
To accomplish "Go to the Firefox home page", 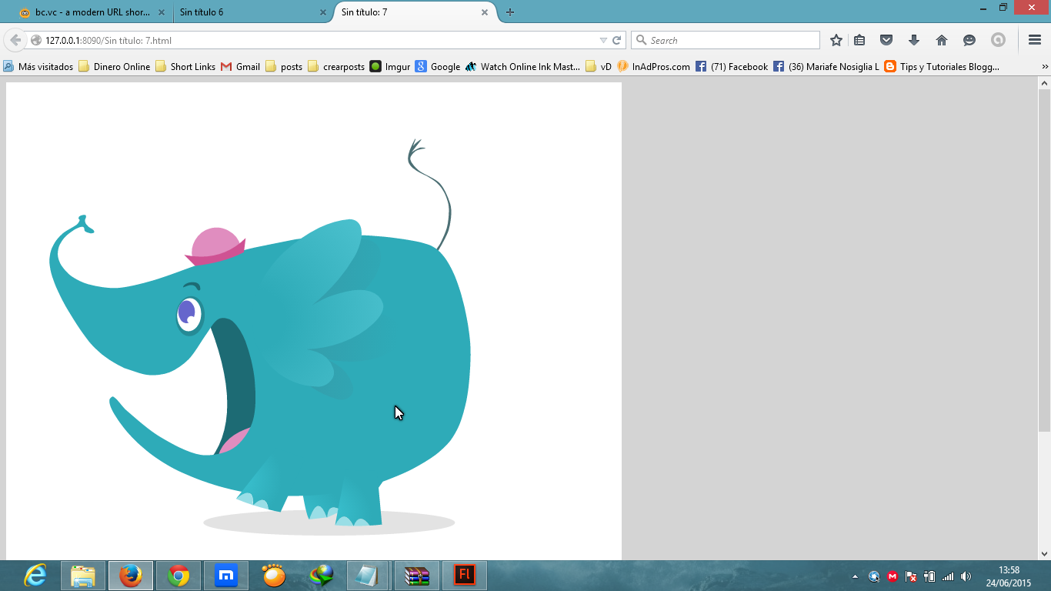I will 941,40.
